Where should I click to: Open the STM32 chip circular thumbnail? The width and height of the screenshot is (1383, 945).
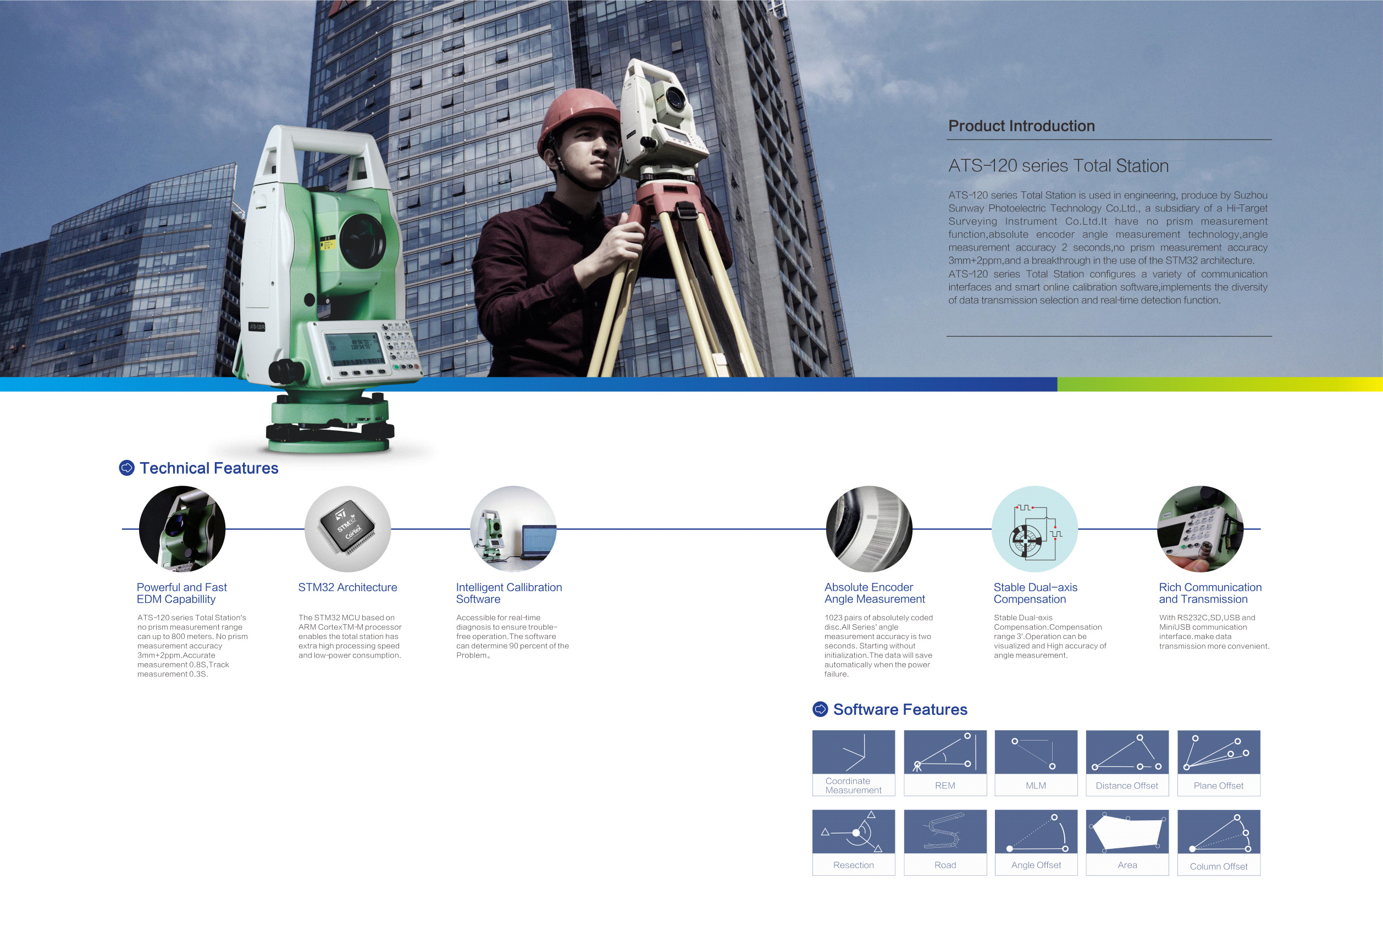pos(347,529)
